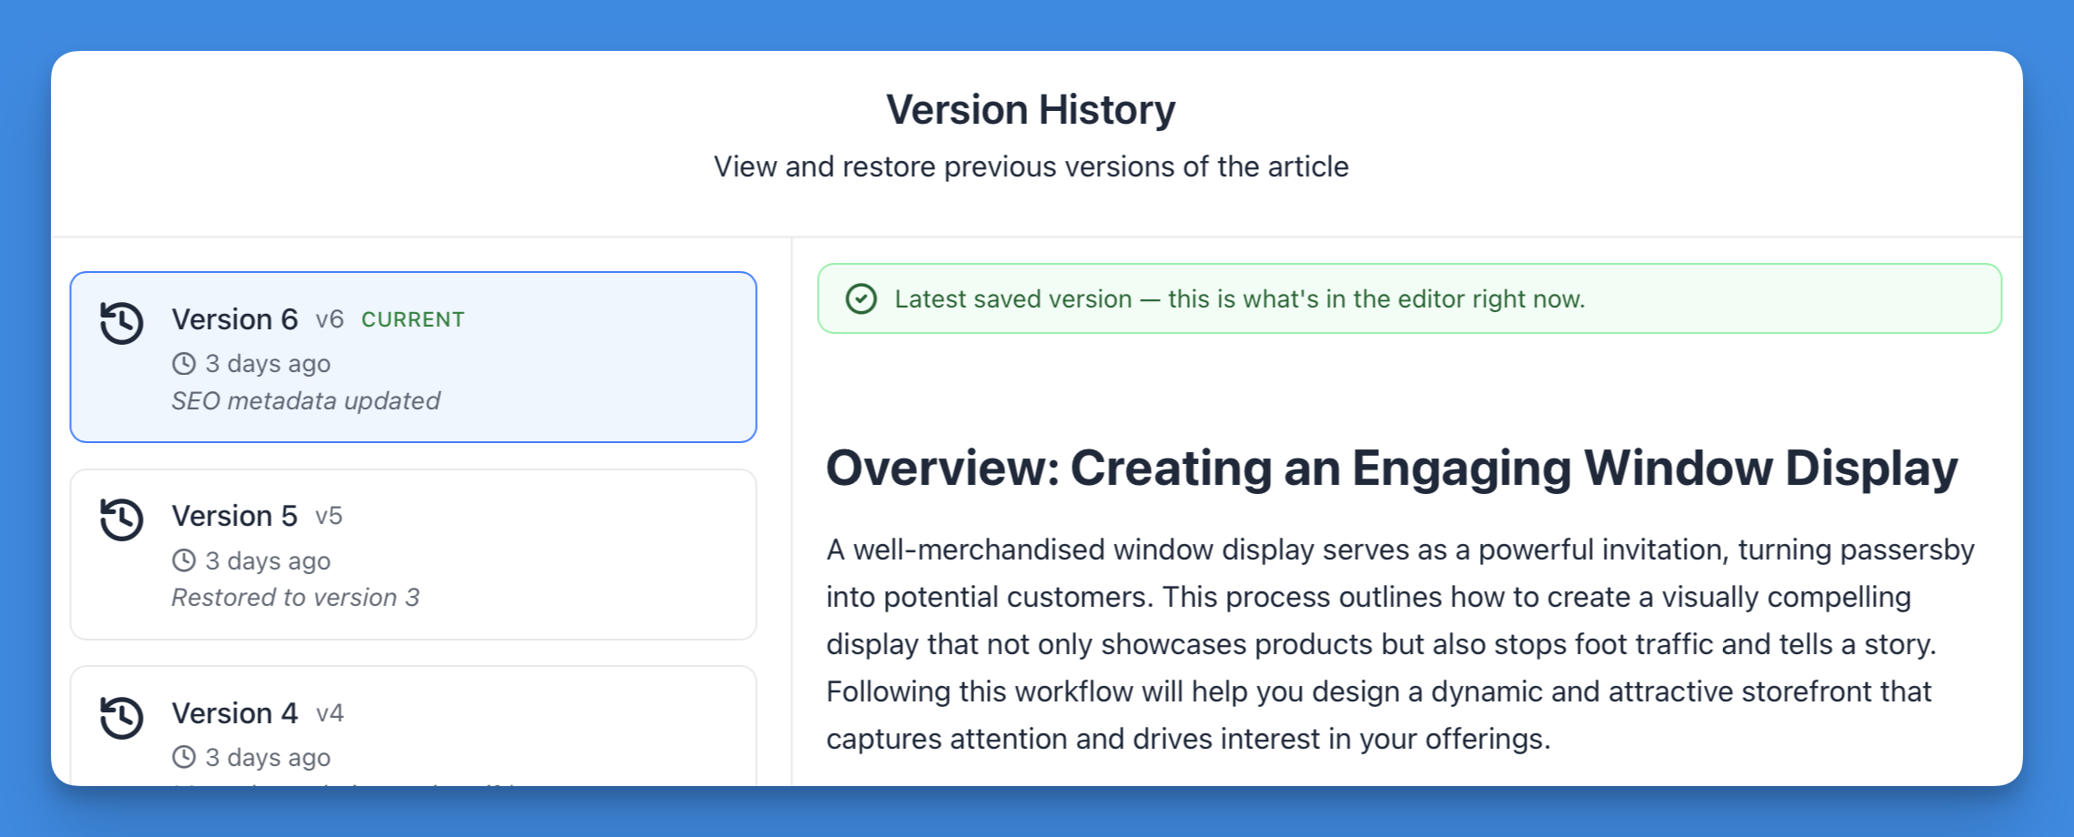The height and width of the screenshot is (837, 2074).
Task: Click the 'Restored to version 3' note
Action: pos(296,598)
